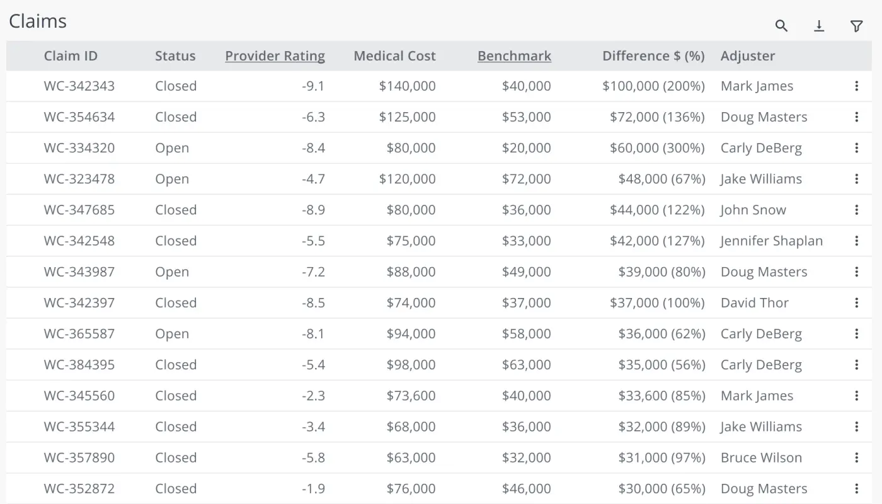Screen dimensions: 882x504
Task: Click three-dot menu for WC-334320
Action: tap(856, 148)
